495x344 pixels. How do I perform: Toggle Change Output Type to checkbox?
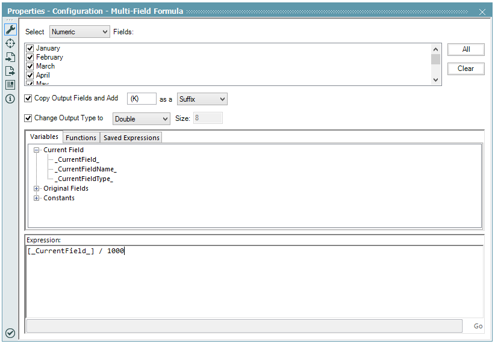pyautogui.click(x=28, y=118)
